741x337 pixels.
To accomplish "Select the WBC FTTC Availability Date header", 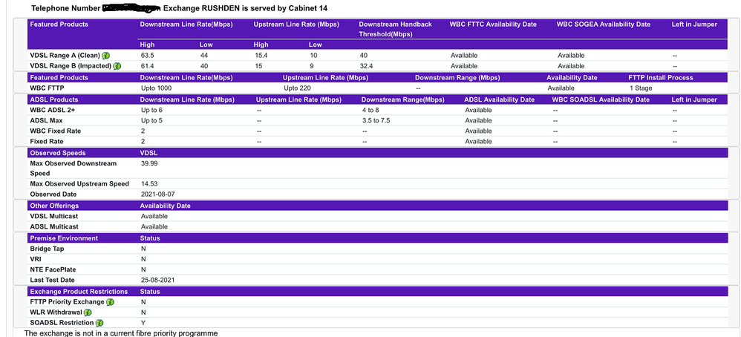I will 493,24.
